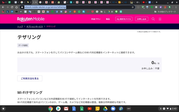Open その他のブックマーク folder
Viewport: 179px width, 112px height.
click(165, 12)
